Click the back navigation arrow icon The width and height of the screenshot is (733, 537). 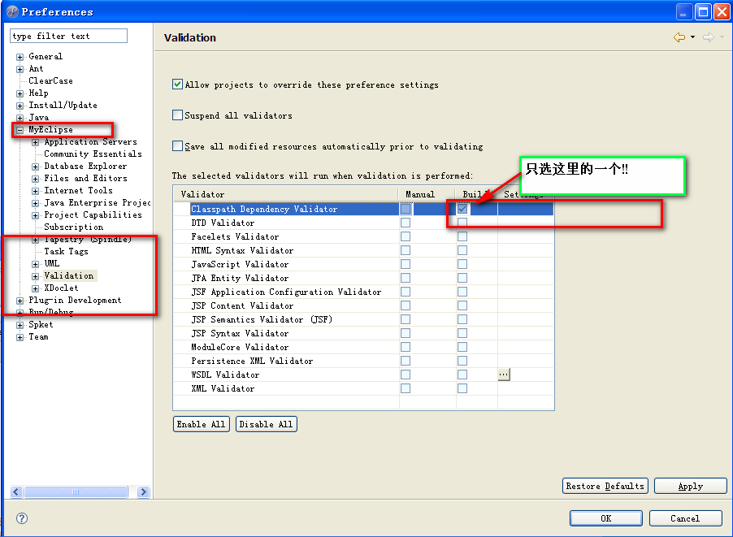click(679, 37)
